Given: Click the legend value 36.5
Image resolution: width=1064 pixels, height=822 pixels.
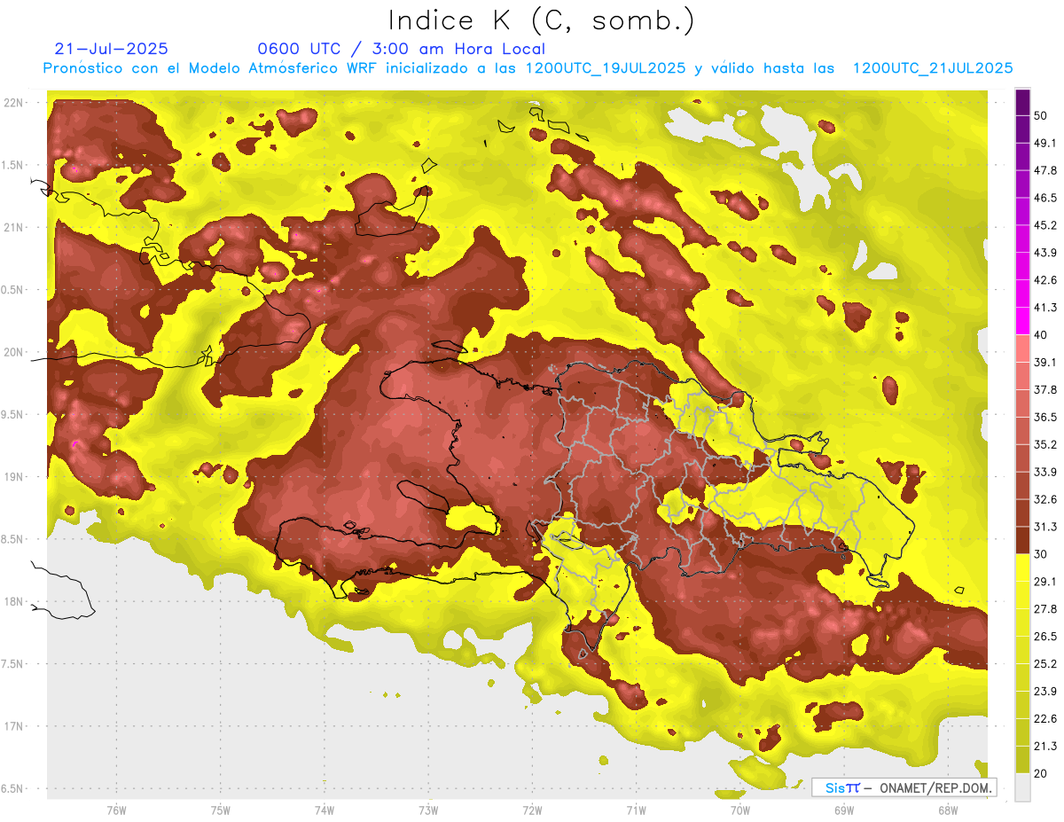Looking at the screenshot, I should [x=1046, y=418].
